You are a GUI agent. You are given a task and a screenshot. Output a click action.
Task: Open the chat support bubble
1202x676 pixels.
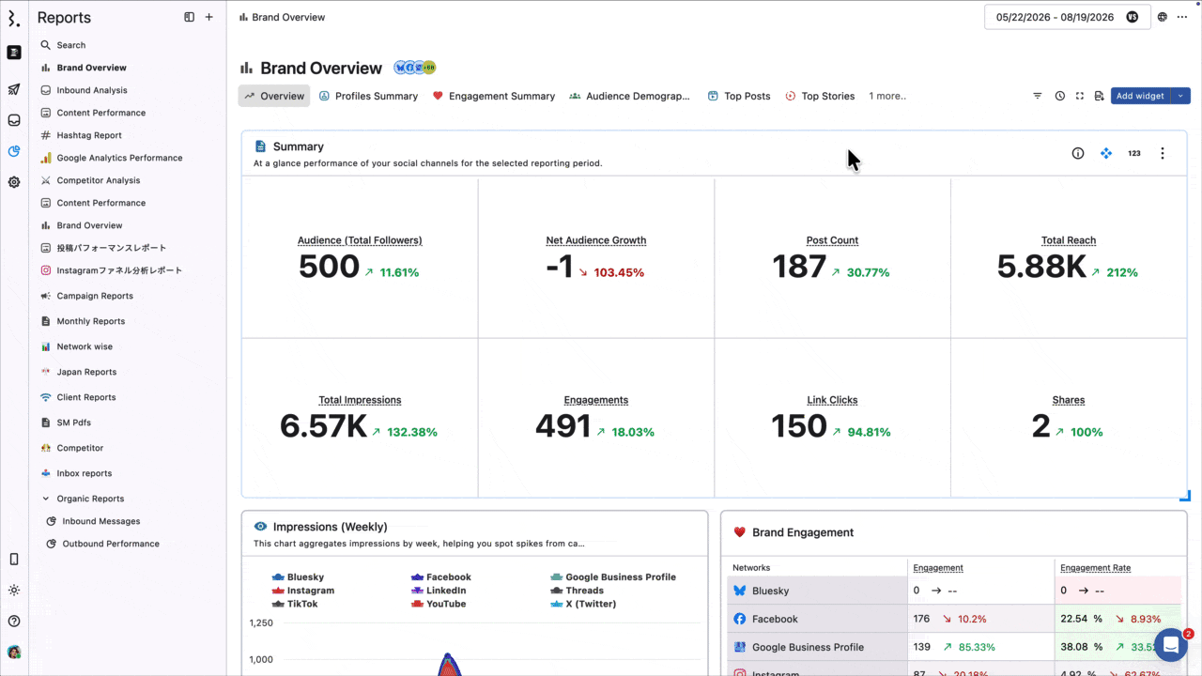point(1171,645)
